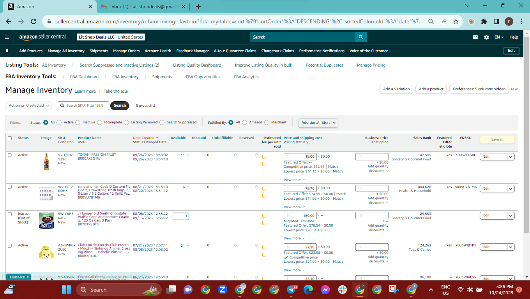
Task: Click the Add a product button
Action: (431, 89)
